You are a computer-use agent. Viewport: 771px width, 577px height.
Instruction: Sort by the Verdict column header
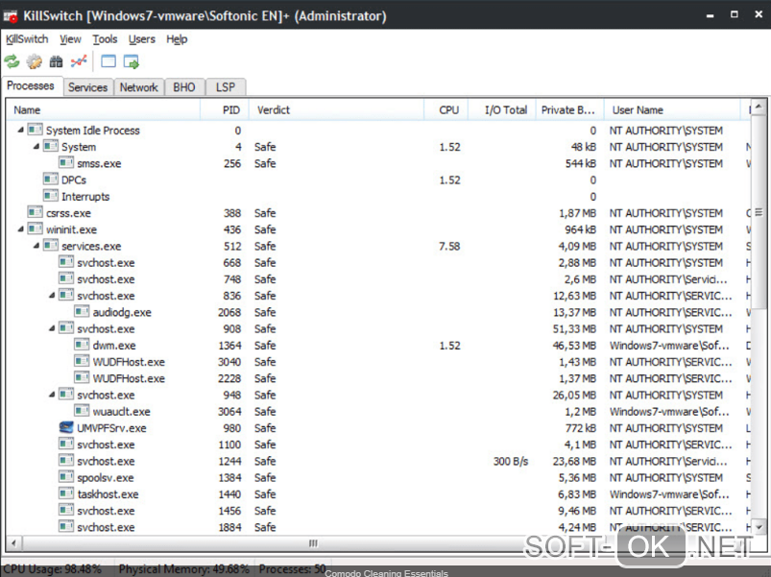[337, 110]
